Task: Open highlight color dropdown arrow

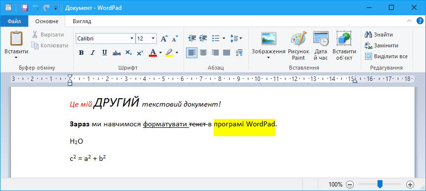Action: pyautogui.click(x=177, y=53)
